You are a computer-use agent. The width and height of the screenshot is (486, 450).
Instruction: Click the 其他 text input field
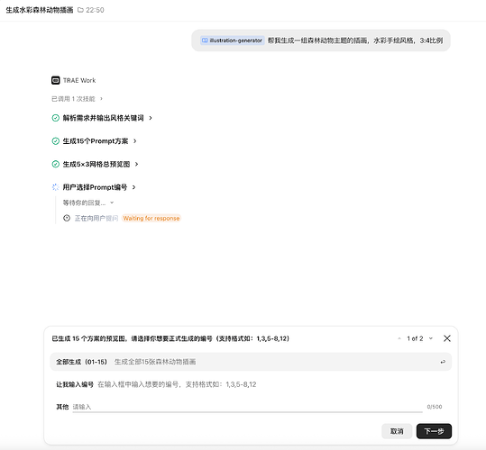247,407
